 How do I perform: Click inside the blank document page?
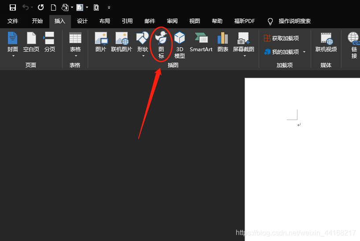click(x=302, y=159)
